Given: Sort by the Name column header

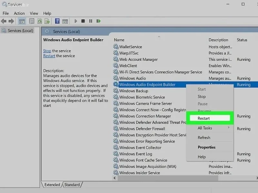Looking at the screenshot, I should pos(119,40).
